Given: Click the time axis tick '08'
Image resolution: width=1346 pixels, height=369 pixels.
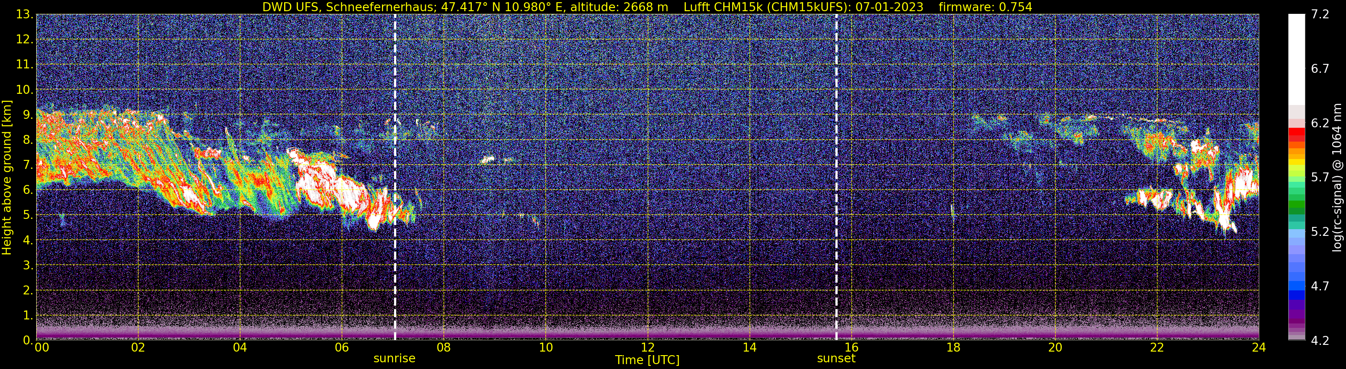Looking at the screenshot, I should click(444, 348).
